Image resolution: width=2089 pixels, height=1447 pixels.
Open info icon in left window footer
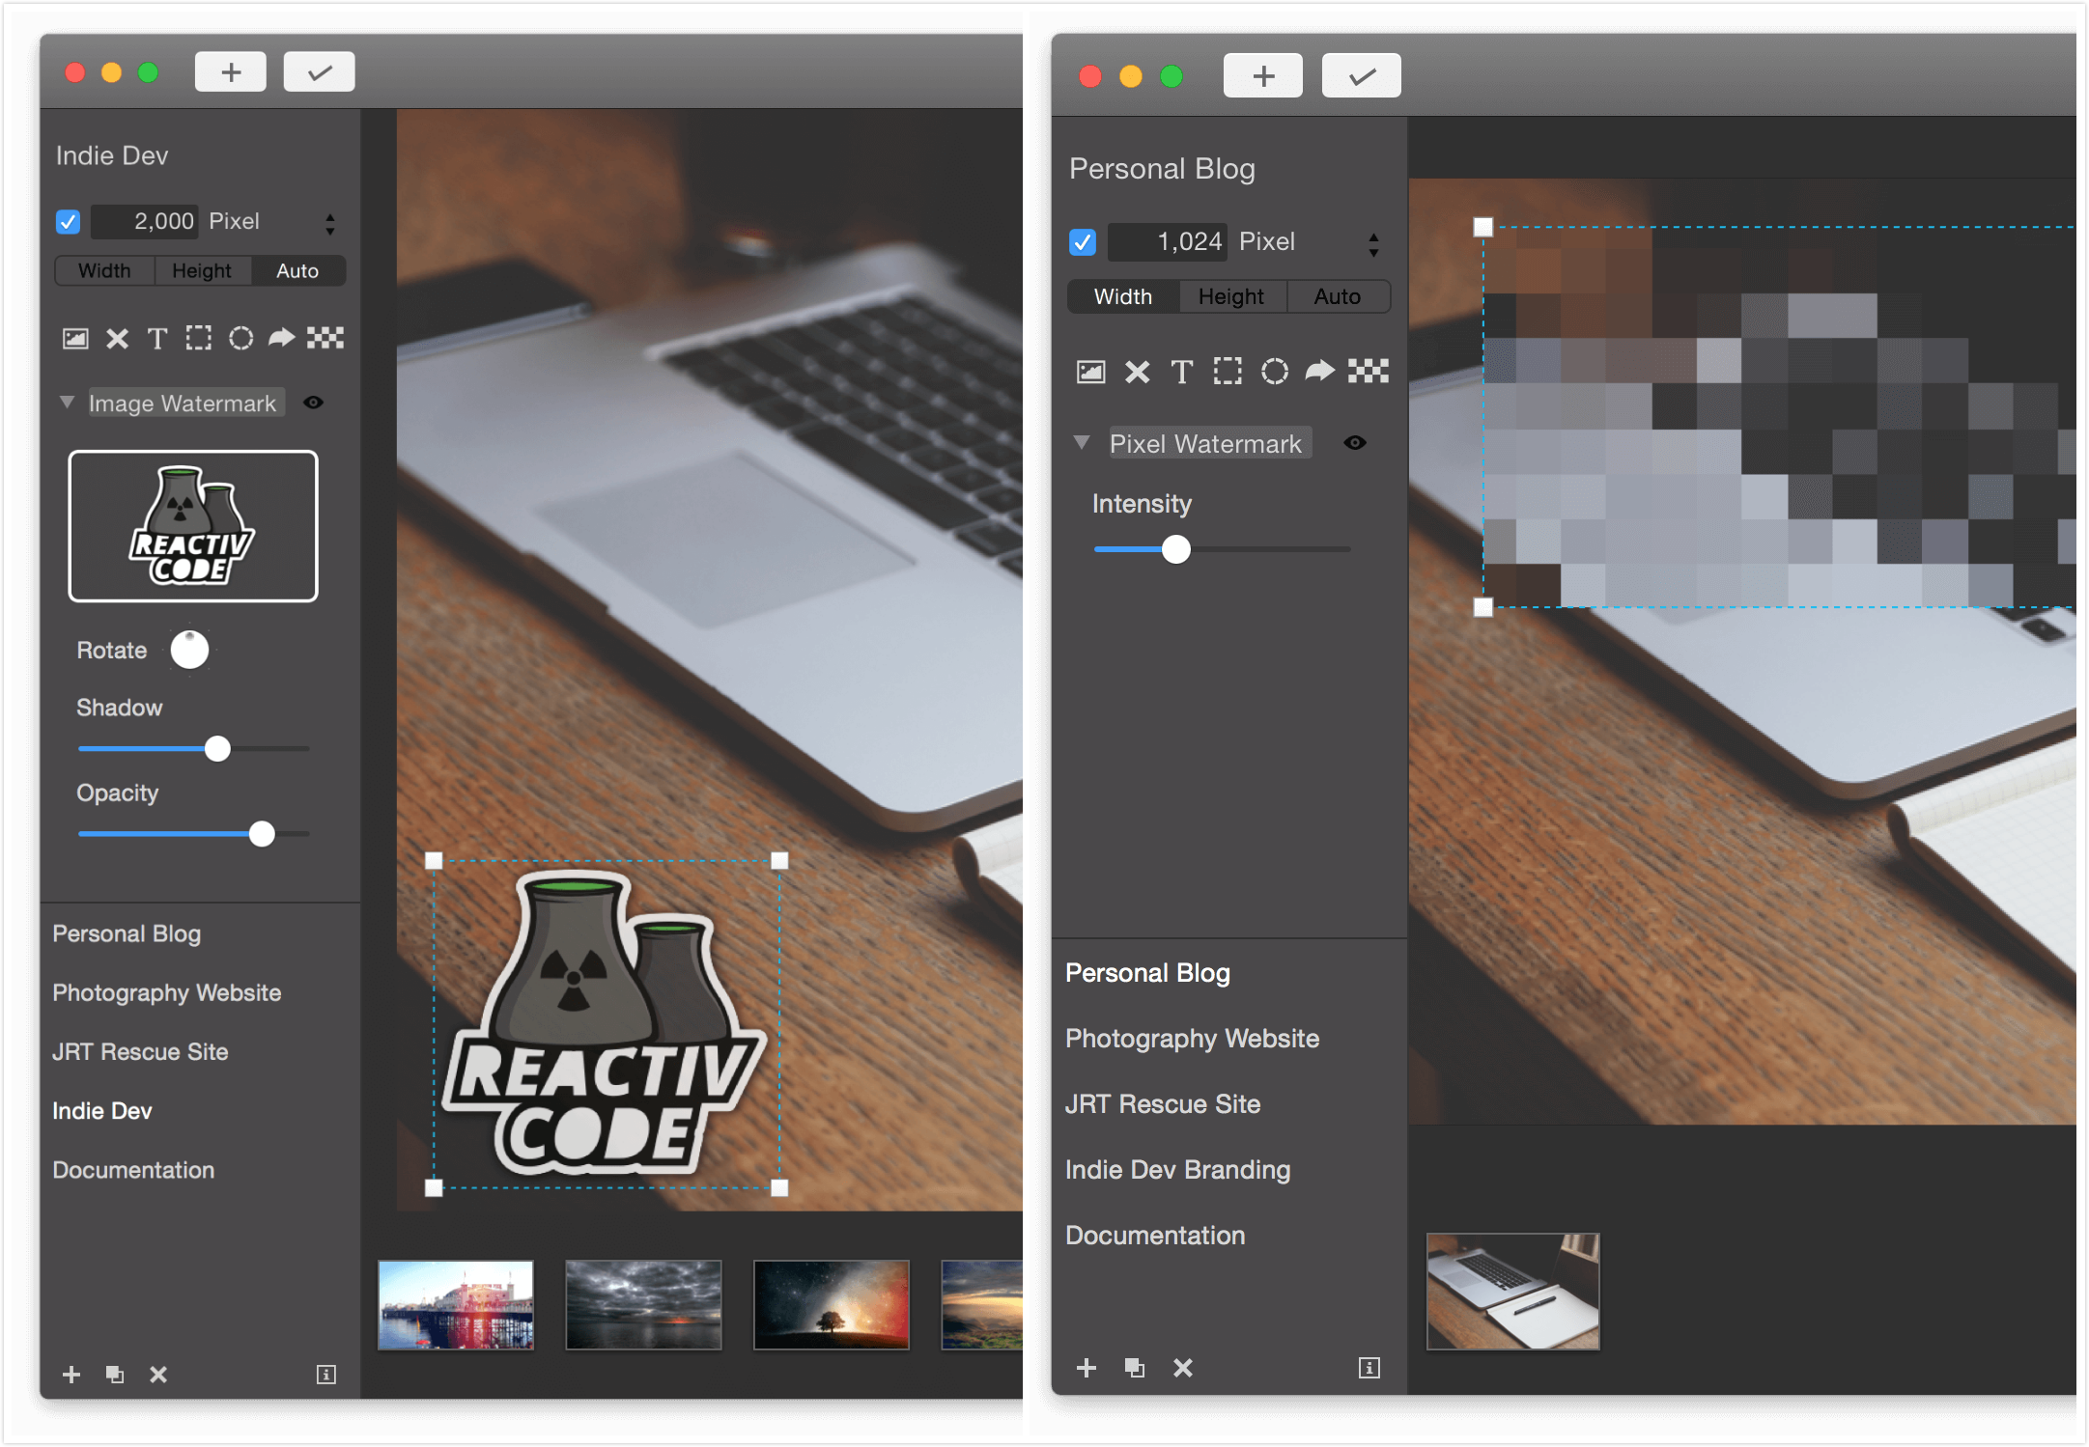[x=326, y=1375]
